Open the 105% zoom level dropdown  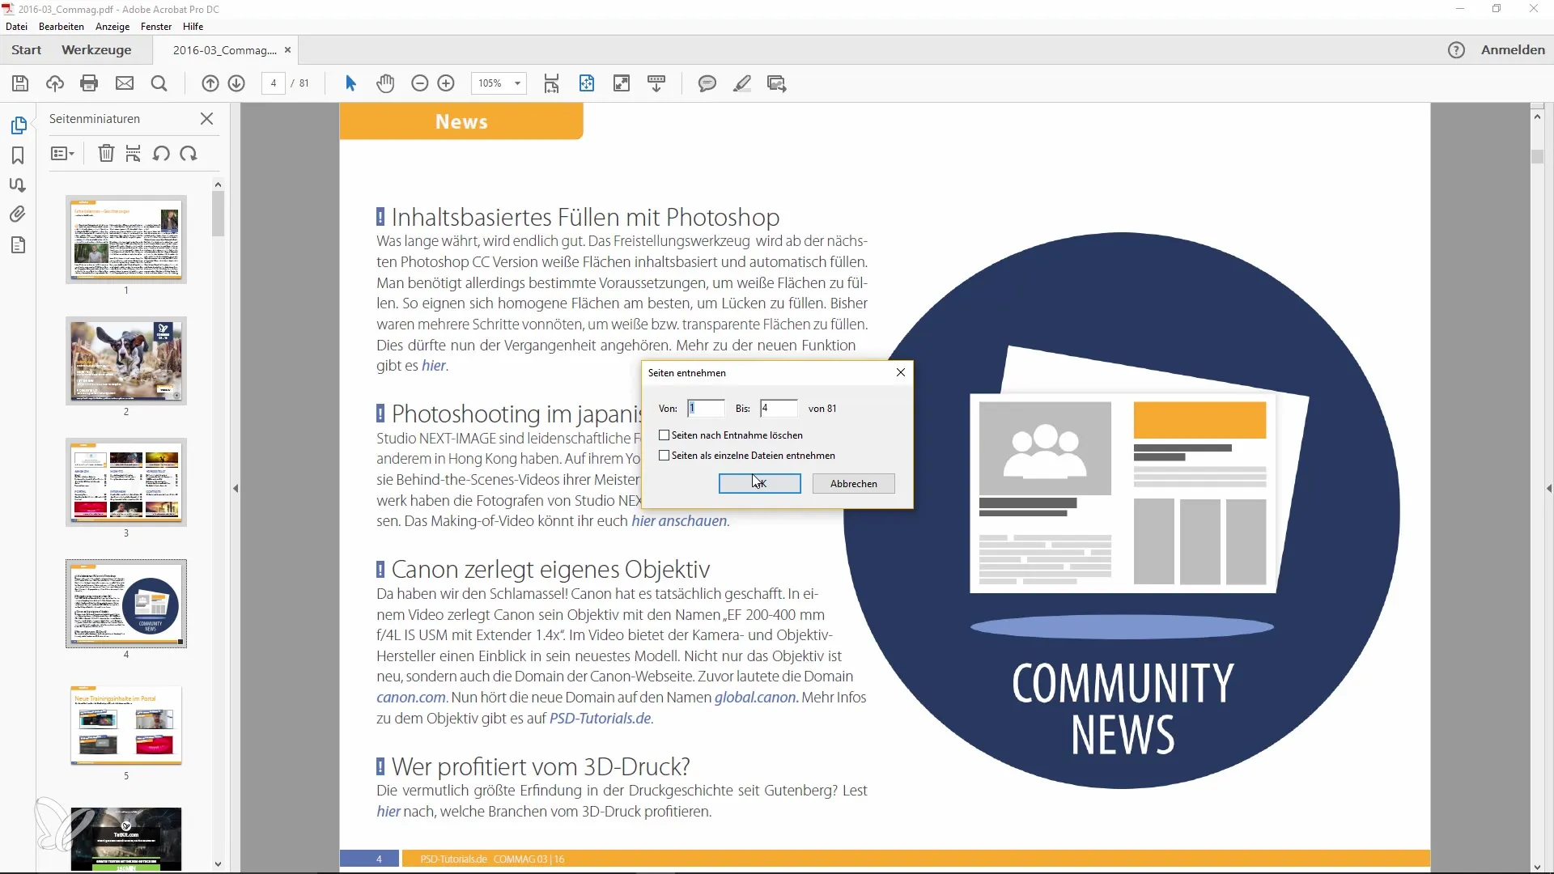(x=517, y=83)
